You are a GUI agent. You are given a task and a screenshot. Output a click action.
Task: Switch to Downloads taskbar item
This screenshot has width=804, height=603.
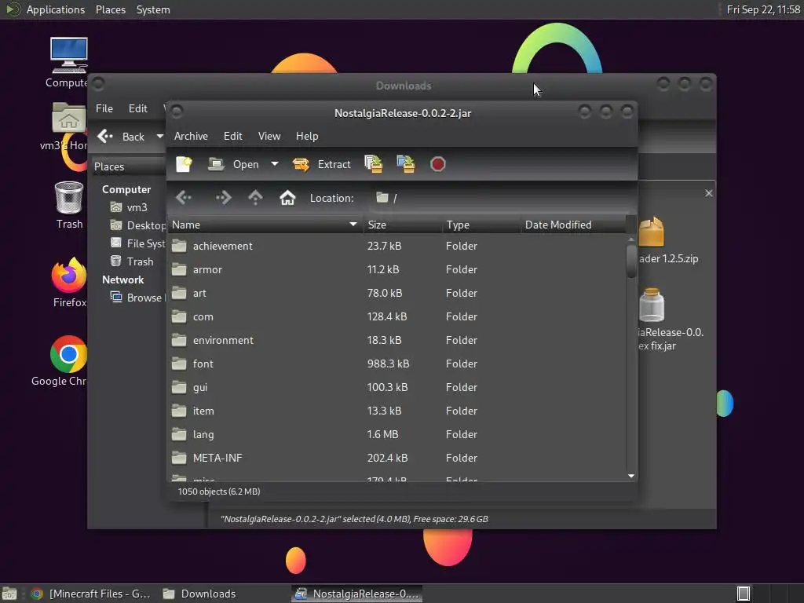[x=199, y=594]
